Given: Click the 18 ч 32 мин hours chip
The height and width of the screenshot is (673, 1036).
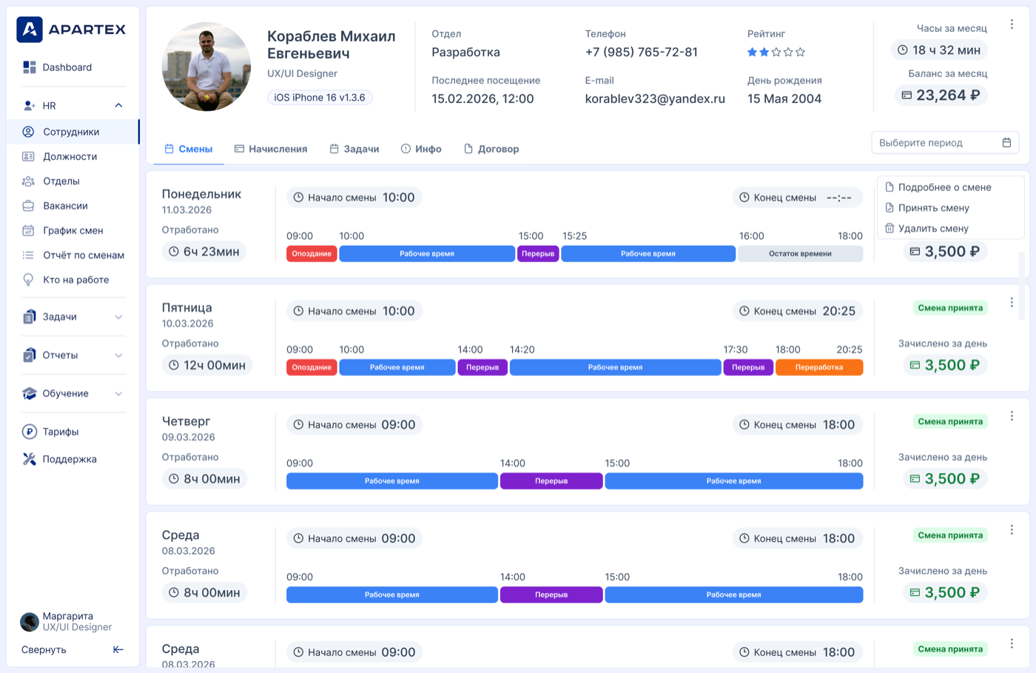Looking at the screenshot, I should (x=939, y=50).
